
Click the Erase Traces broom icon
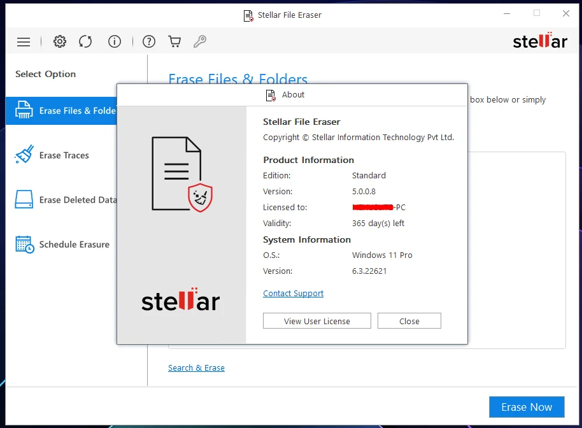tap(24, 154)
